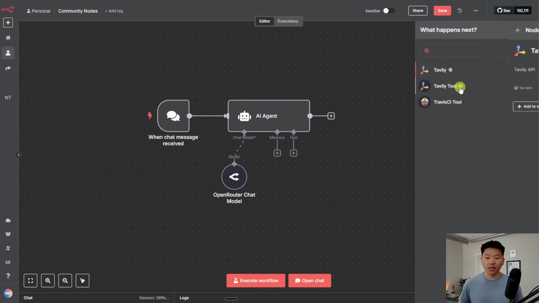Expand the left sidebar chevron
The height and width of the screenshot is (303, 539).
(x=18, y=155)
